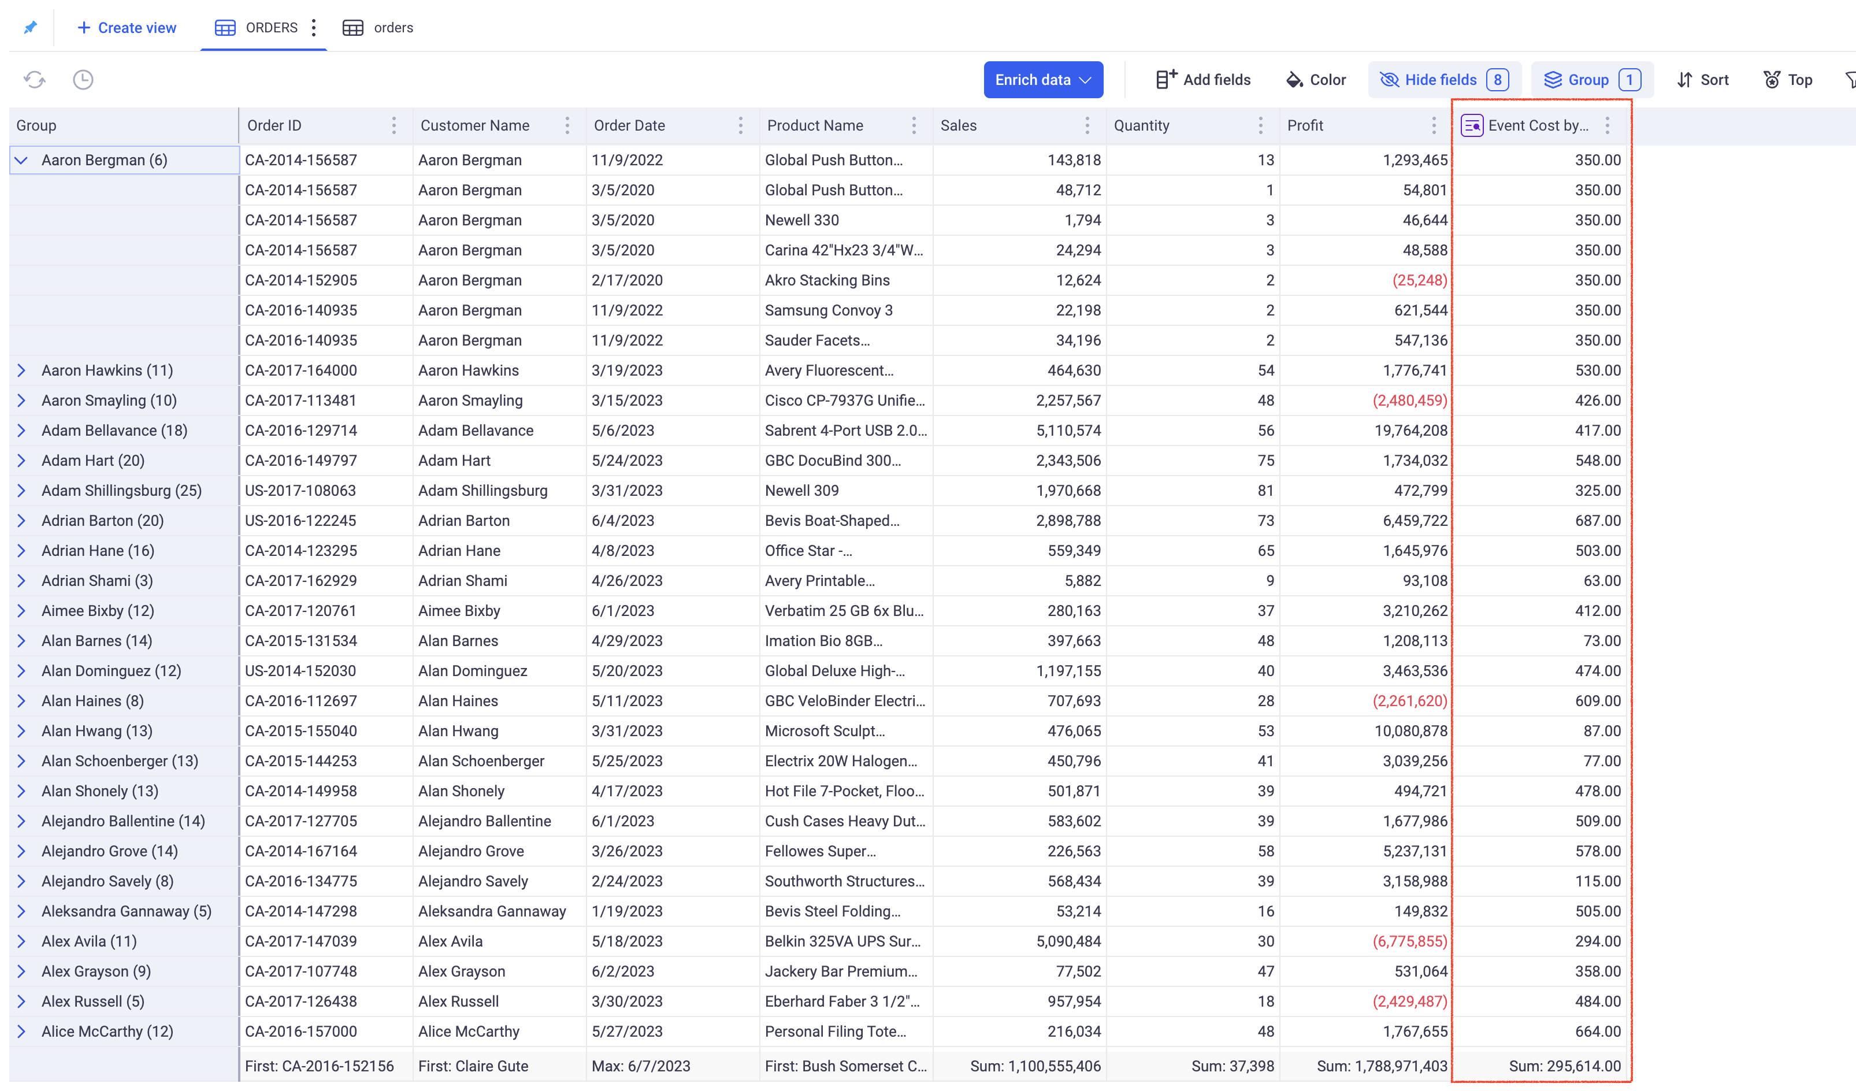The image size is (1856, 1091).
Task: Click the pin icon at top left
Action: click(30, 27)
